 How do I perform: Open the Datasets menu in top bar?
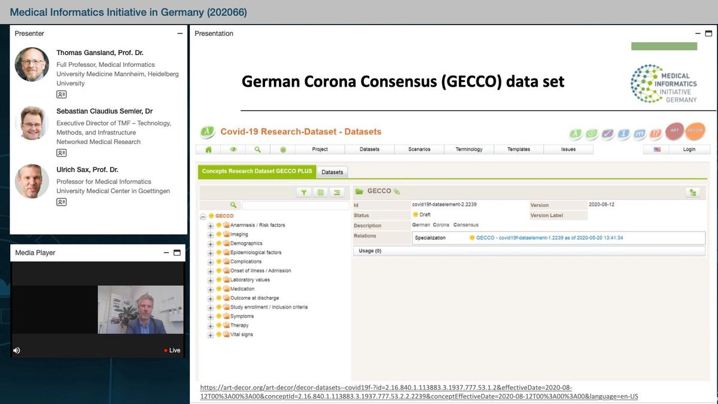click(x=369, y=149)
